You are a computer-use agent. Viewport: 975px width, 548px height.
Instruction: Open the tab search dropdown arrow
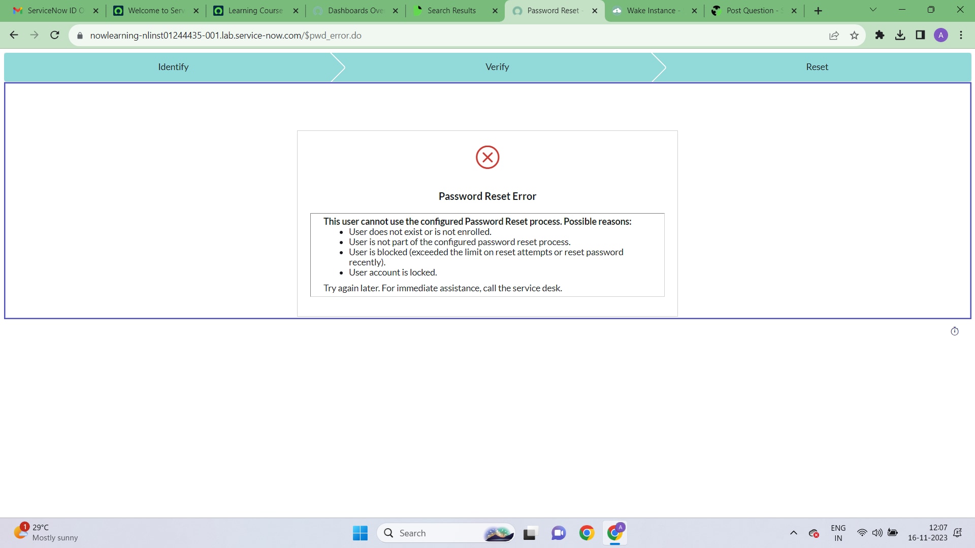point(872,10)
